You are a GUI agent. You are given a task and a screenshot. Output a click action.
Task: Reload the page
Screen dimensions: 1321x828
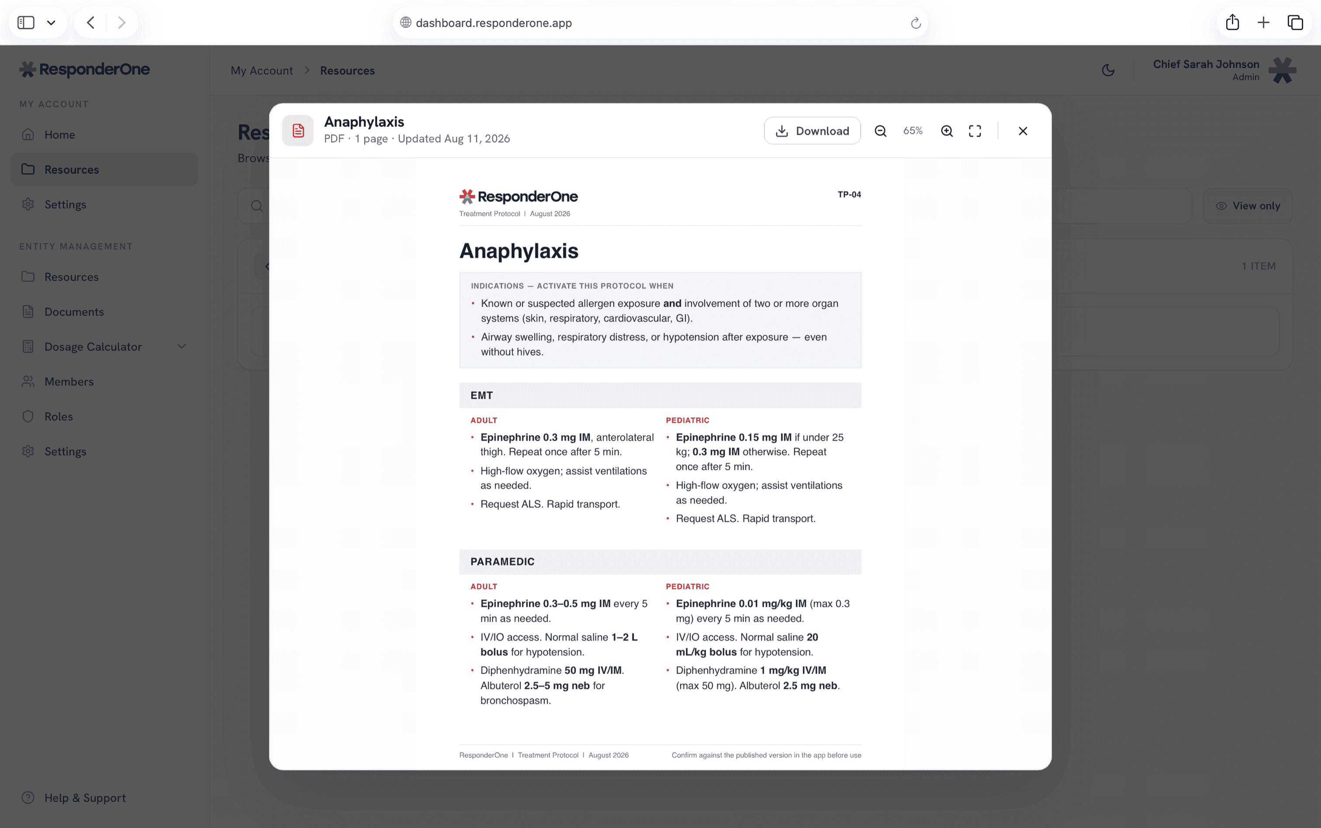[915, 22]
